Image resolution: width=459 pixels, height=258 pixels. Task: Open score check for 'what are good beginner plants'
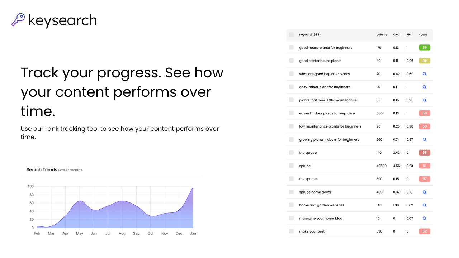click(x=425, y=74)
